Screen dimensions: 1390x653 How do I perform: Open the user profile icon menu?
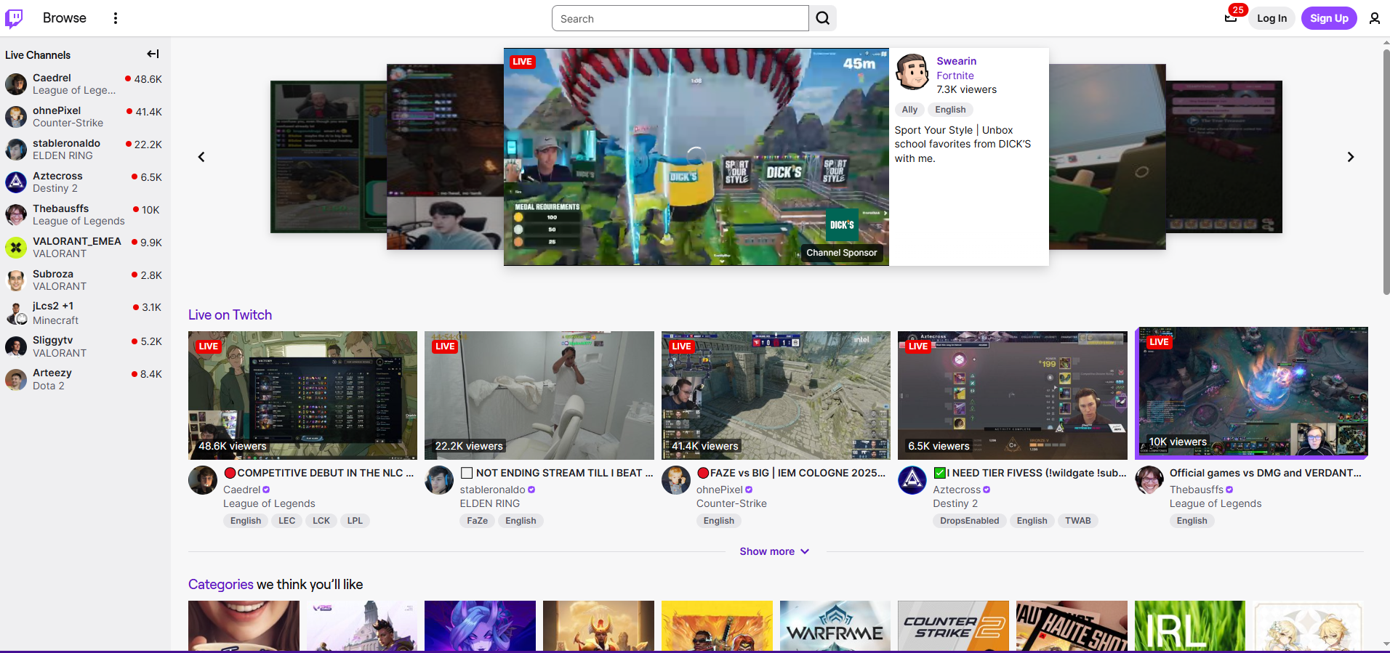click(1374, 18)
